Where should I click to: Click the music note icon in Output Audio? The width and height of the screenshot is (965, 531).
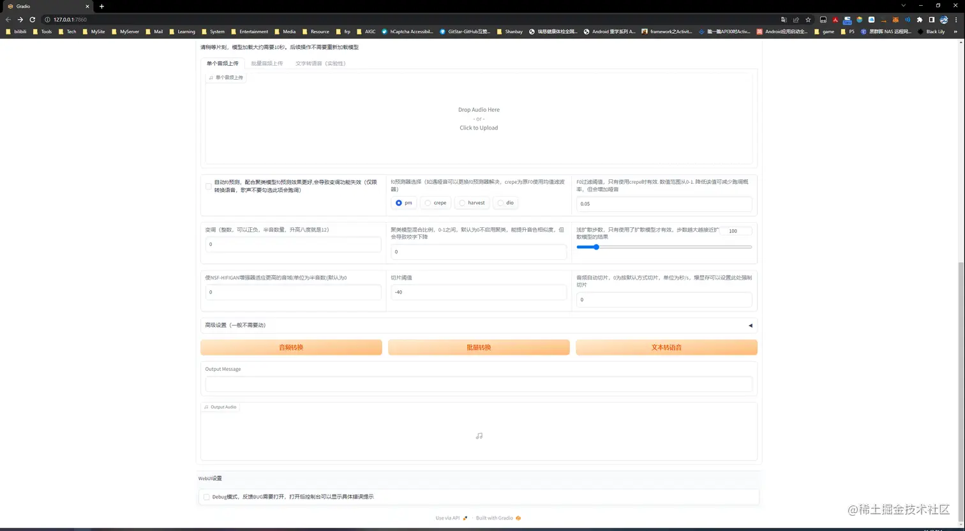tap(479, 436)
